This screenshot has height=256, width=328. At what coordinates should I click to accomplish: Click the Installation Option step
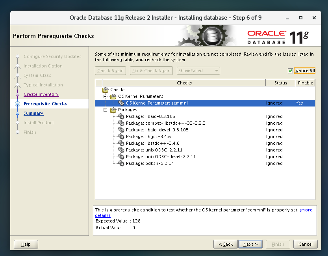click(x=43, y=66)
